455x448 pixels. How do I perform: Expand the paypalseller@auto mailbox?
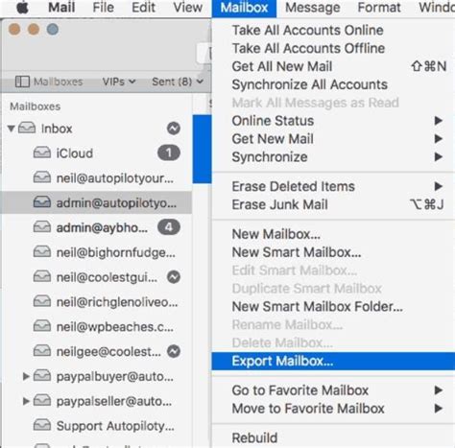[26, 401]
